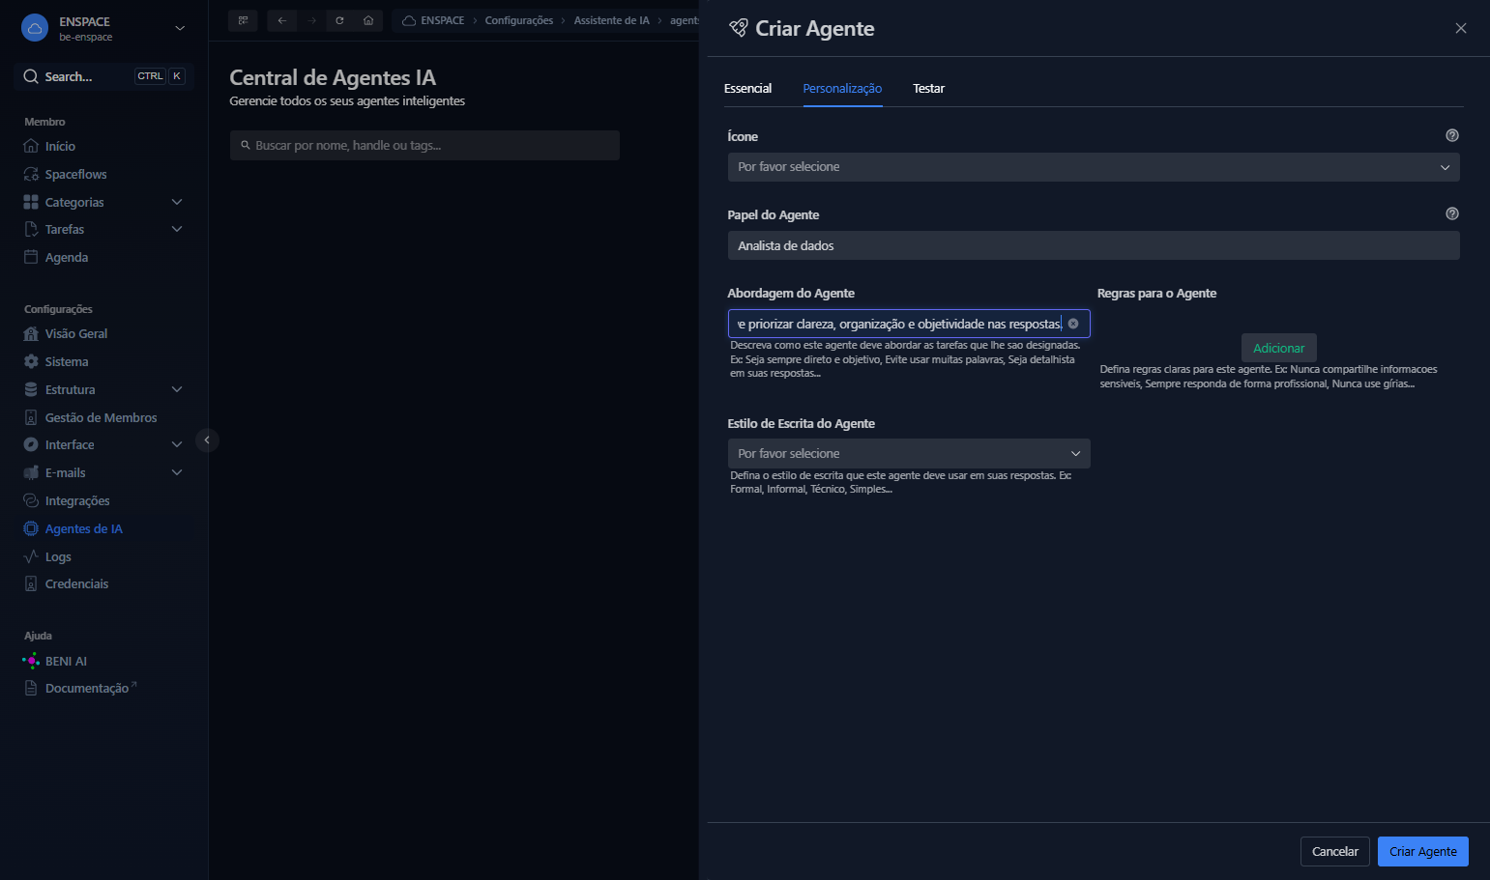Click the refresh icon in top toolbar

tap(339, 20)
